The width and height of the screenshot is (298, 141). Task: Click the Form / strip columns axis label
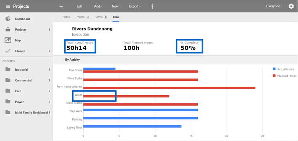[x=69, y=87]
